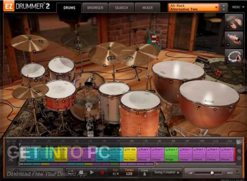Select the scissors cut tool
This screenshot has height=181, width=247.
pos(11,159)
